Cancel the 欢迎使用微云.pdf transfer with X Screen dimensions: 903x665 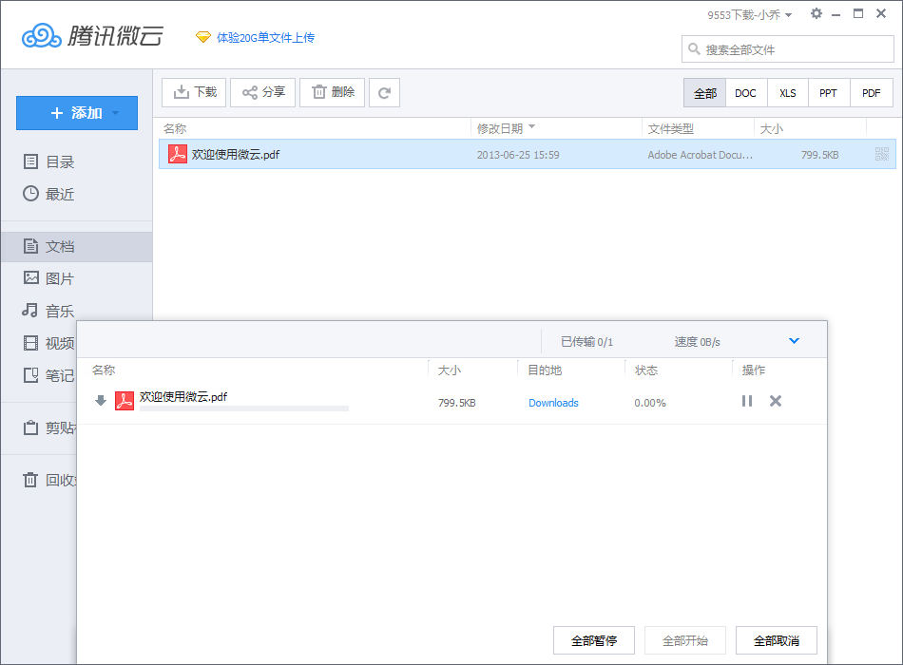(776, 401)
